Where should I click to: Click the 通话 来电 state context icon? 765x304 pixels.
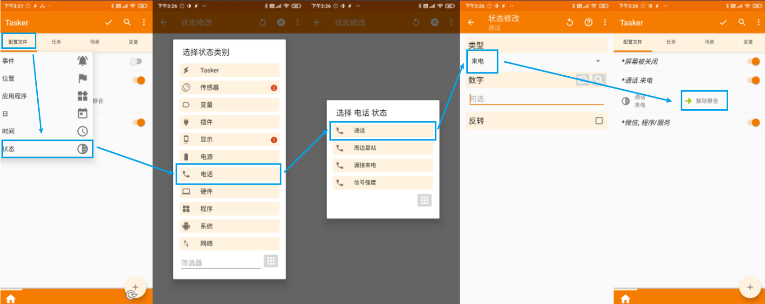point(626,101)
